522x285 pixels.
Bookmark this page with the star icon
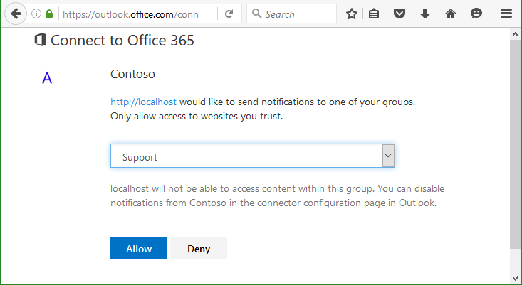352,14
